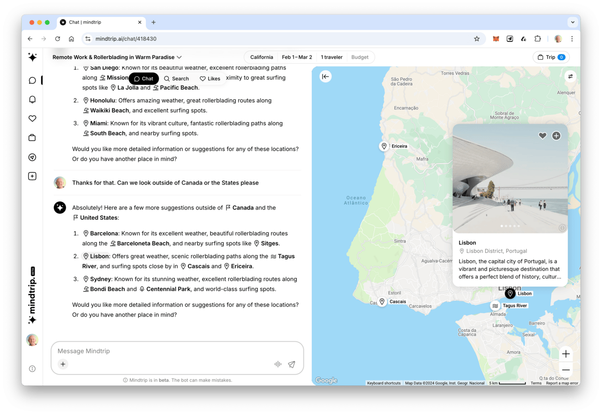Screen dimensions: 602x414
Task: Edit the Feb 1–Mar 2 dates
Action: pyautogui.click(x=297, y=57)
